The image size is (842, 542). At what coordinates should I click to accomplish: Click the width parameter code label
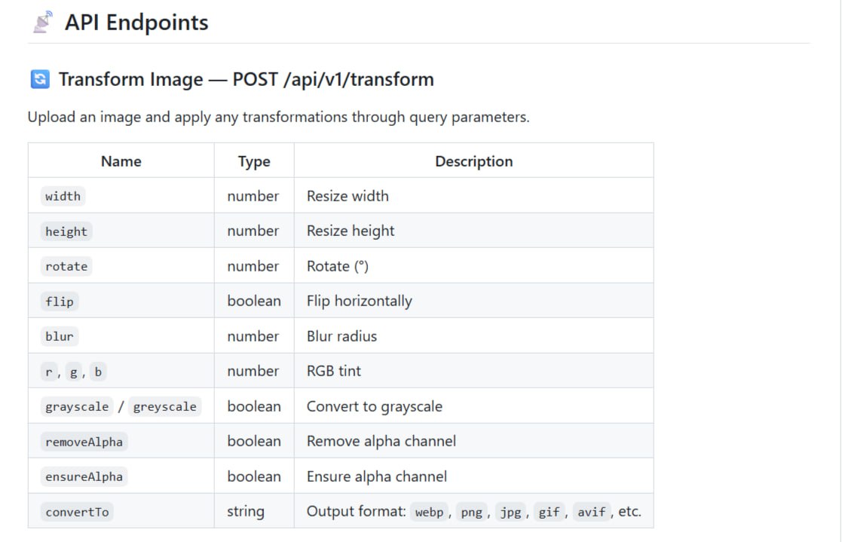point(63,196)
